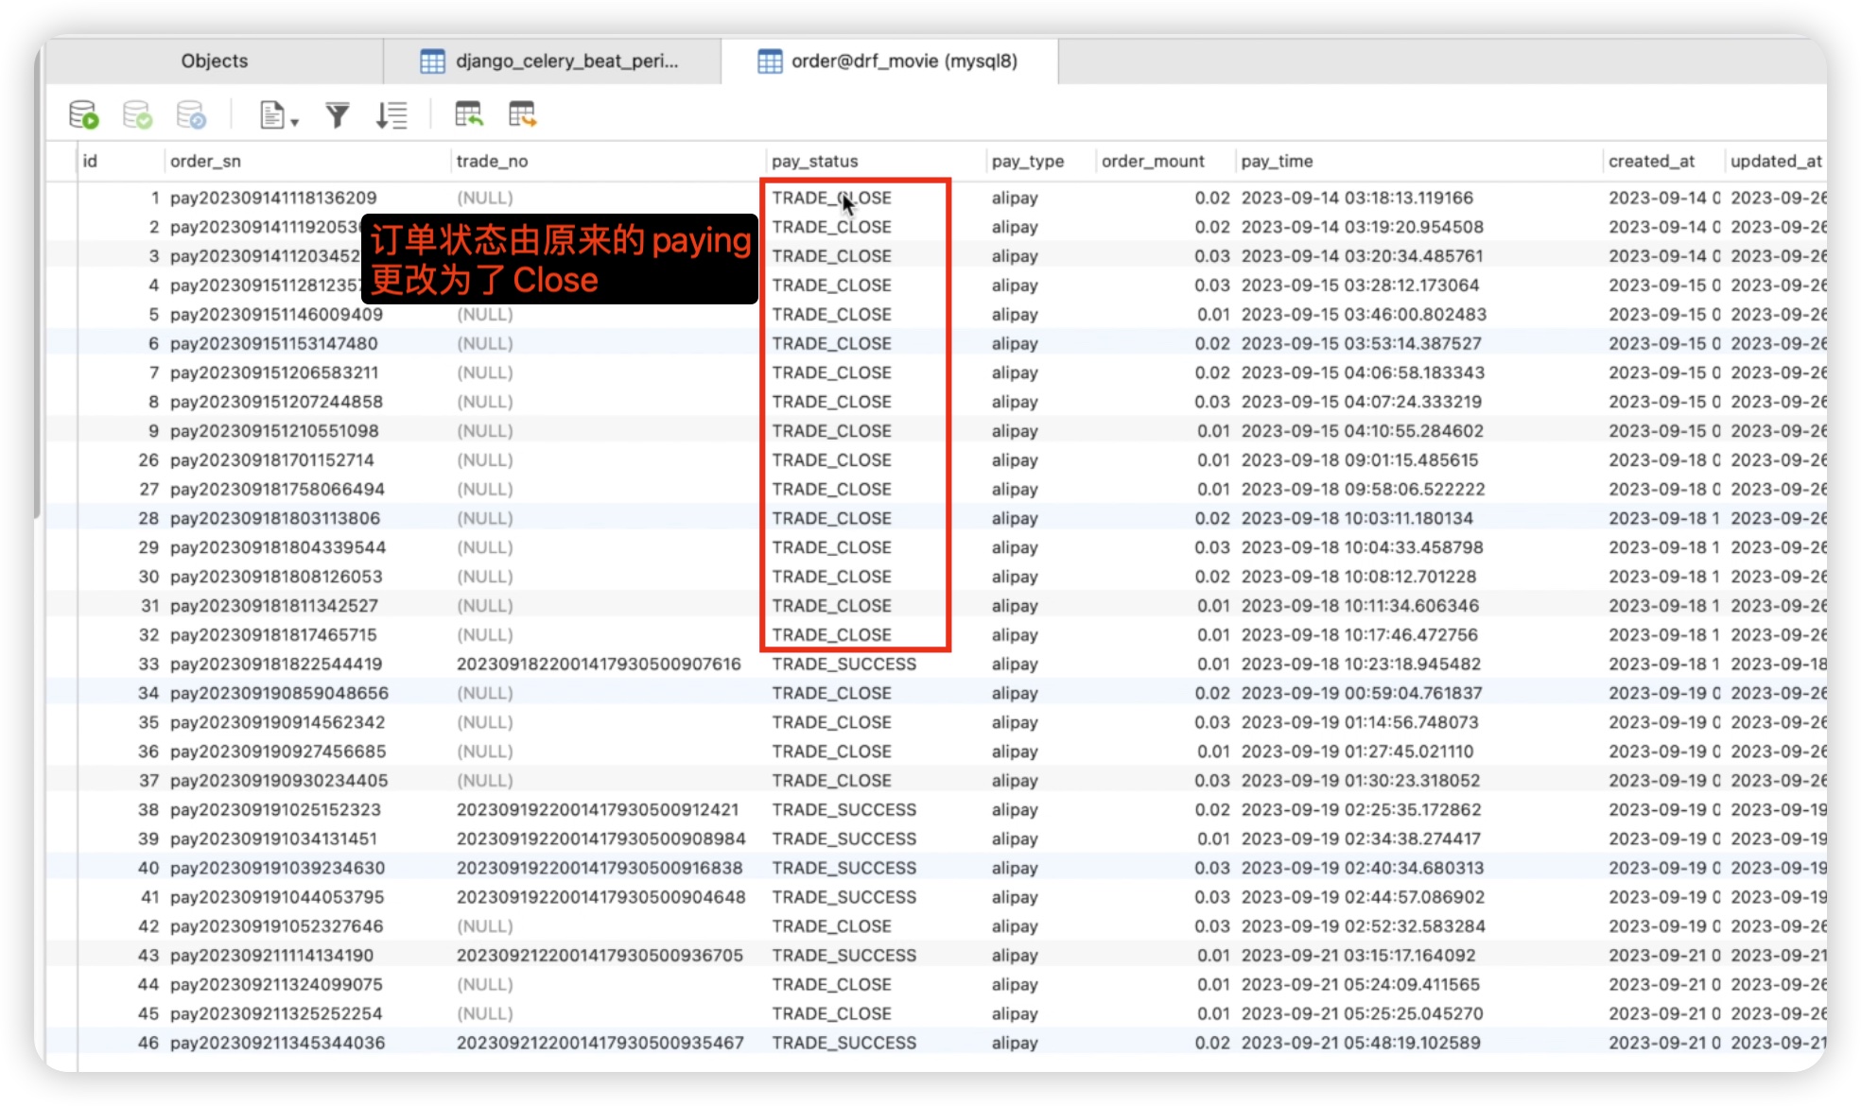1861x1106 pixels.
Task: Click the Sort rows icon
Action: tap(391, 115)
